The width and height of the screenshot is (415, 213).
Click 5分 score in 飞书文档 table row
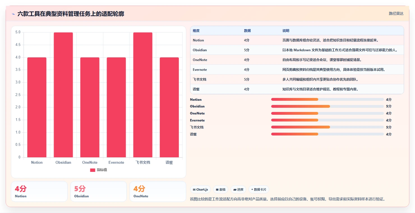(246, 79)
